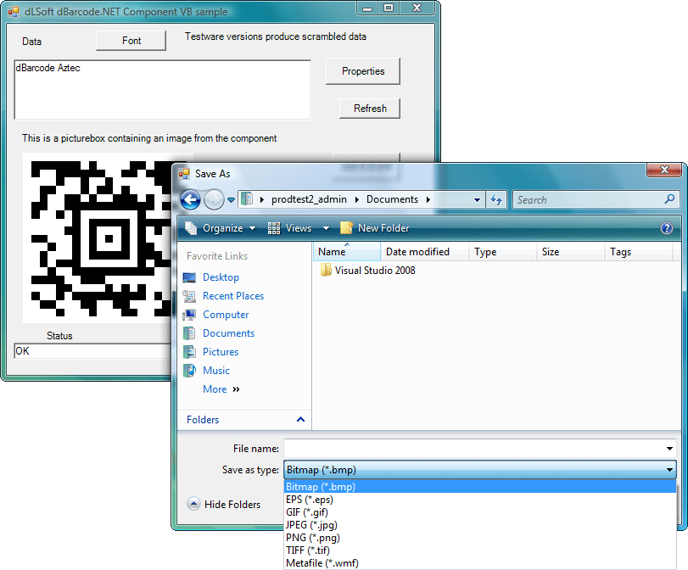Click the Pictures icon in Favorite Links

coord(189,352)
